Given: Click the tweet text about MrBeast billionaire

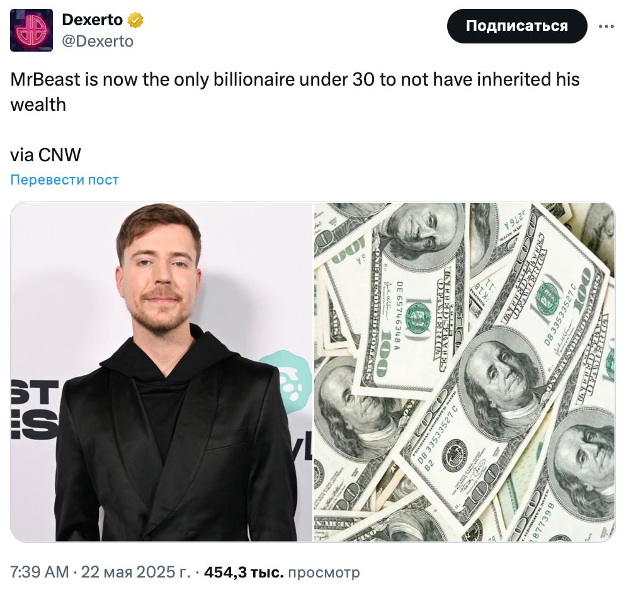Looking at the screenshot, I should pyautogui.click(x=295, y=92).
